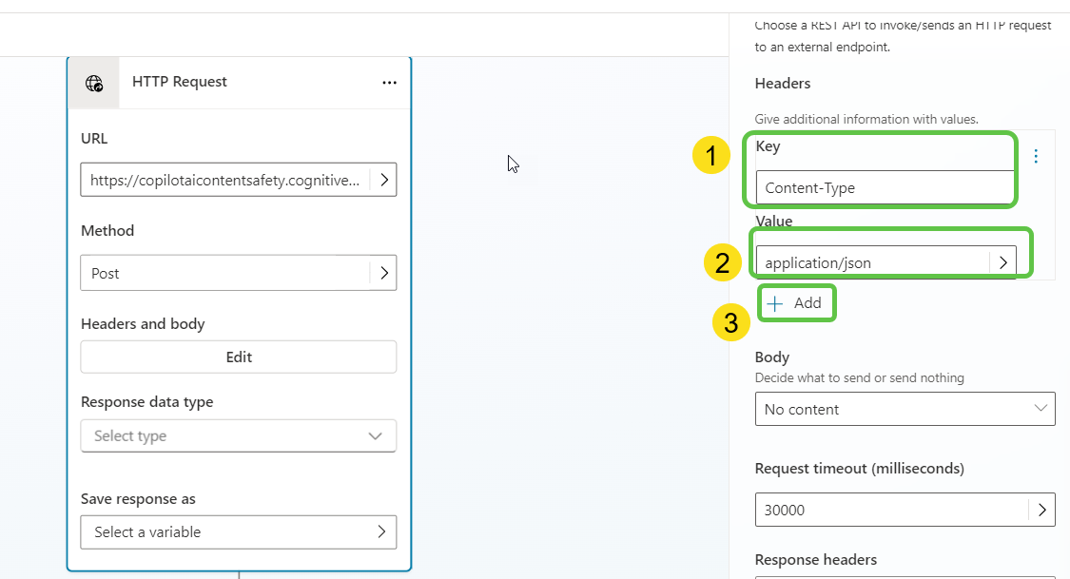Open the variable picker under Save response as
The image size is (1070, 579).
tap(383, 532)
